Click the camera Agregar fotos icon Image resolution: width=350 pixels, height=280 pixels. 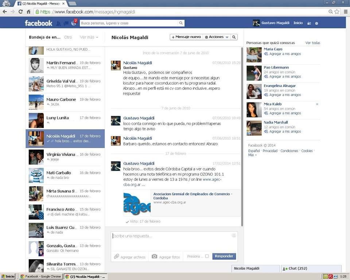click(155, 257)
